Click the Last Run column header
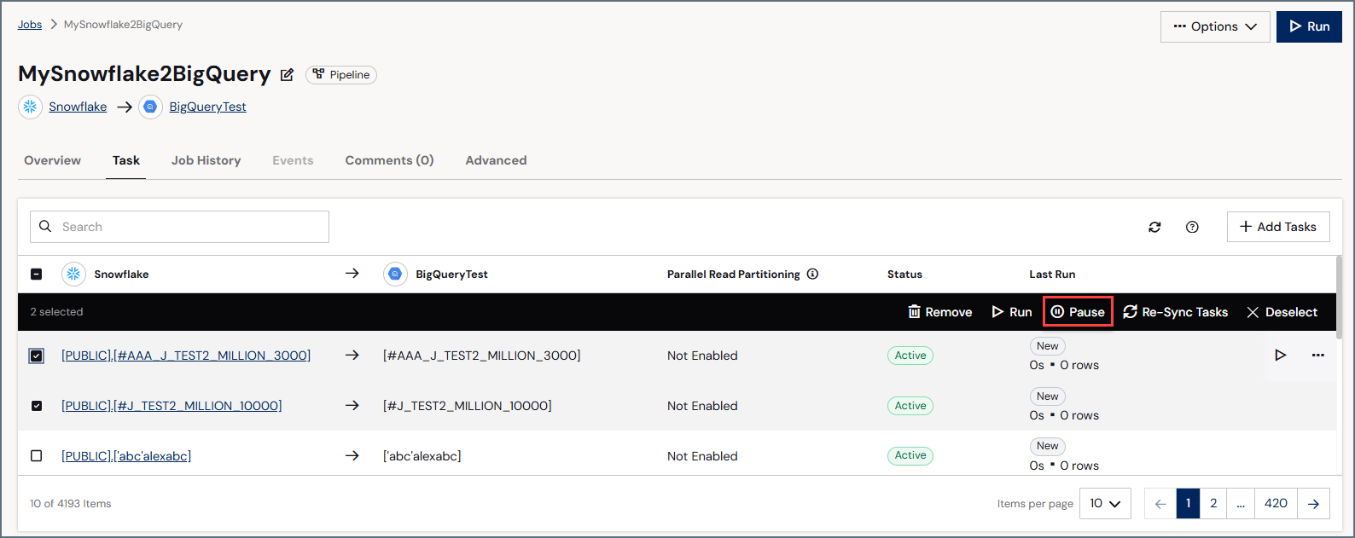 click(1052, 274)
